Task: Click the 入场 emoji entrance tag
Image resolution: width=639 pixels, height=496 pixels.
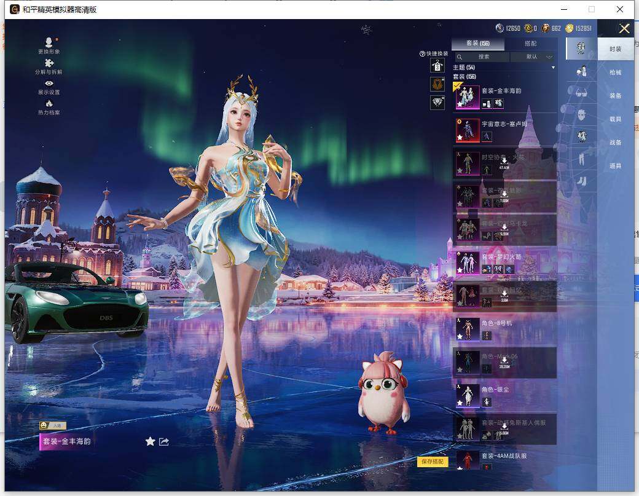Action: click(x=52, y=425)
